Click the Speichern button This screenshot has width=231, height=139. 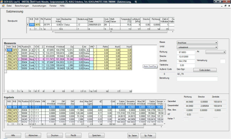click(97, 135)
